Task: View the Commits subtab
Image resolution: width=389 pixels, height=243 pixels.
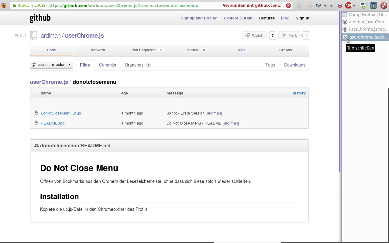Action: pyautogui.click(x=108, y=65)
